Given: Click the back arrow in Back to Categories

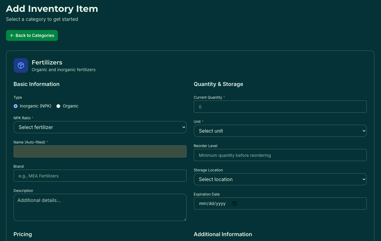Looking at the screenshot, I should point(12,35).
